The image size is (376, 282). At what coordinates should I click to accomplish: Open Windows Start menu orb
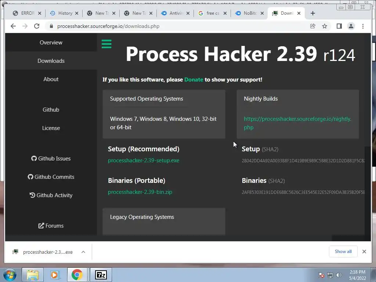(10, 275)
